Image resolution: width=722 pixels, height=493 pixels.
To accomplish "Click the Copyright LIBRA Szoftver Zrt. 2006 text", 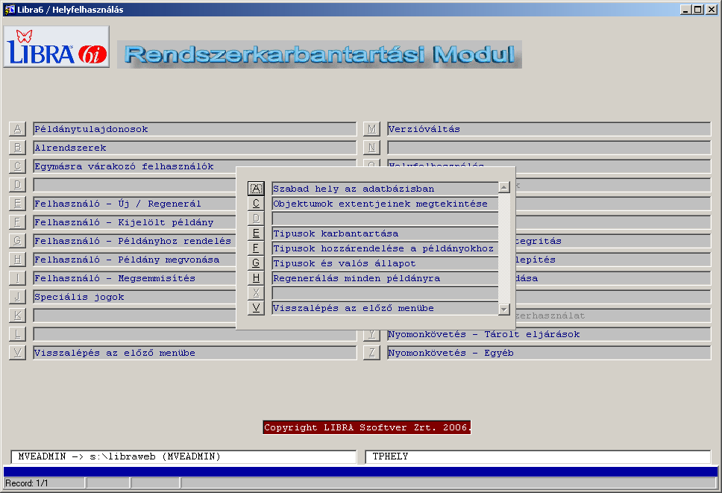I will point(367,427).
